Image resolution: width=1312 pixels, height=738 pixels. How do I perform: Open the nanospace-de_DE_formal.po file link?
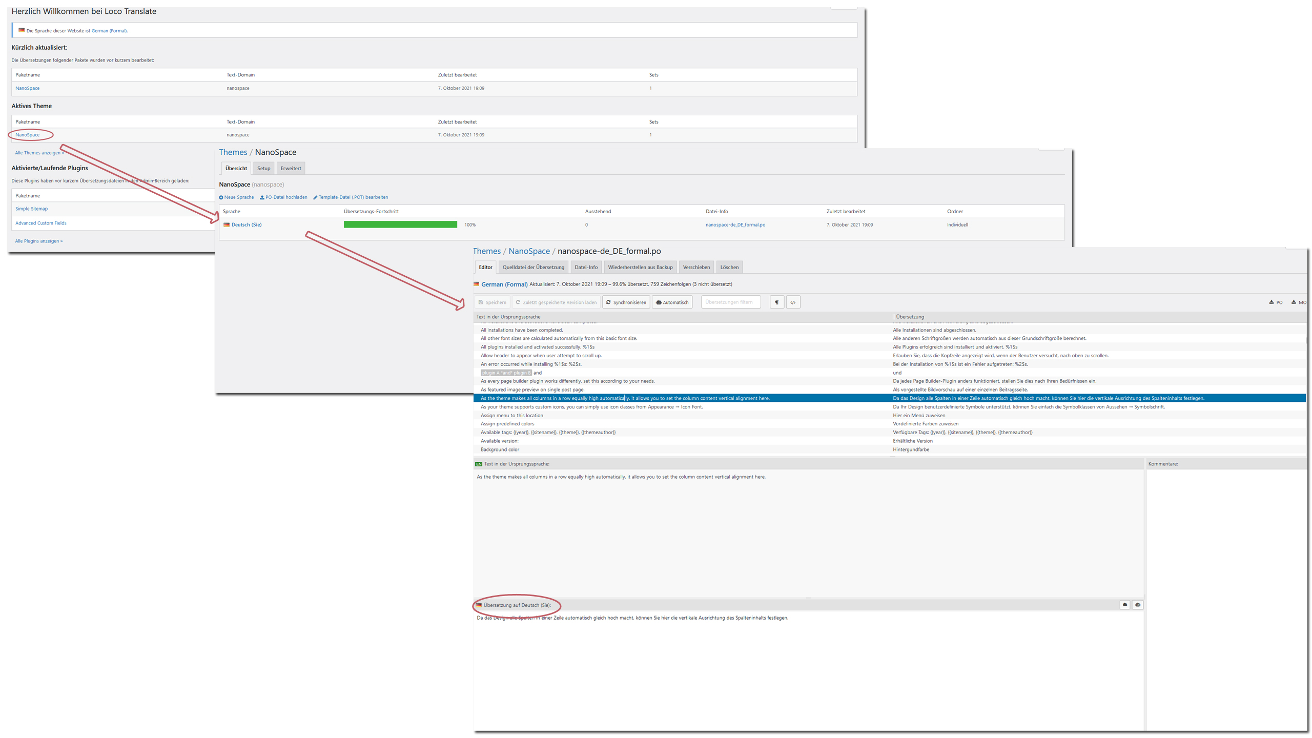pyautogui.click(x=735, y=224)
